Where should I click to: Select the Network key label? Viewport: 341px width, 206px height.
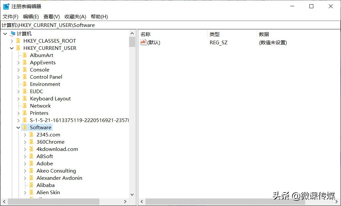click(40, 106)
